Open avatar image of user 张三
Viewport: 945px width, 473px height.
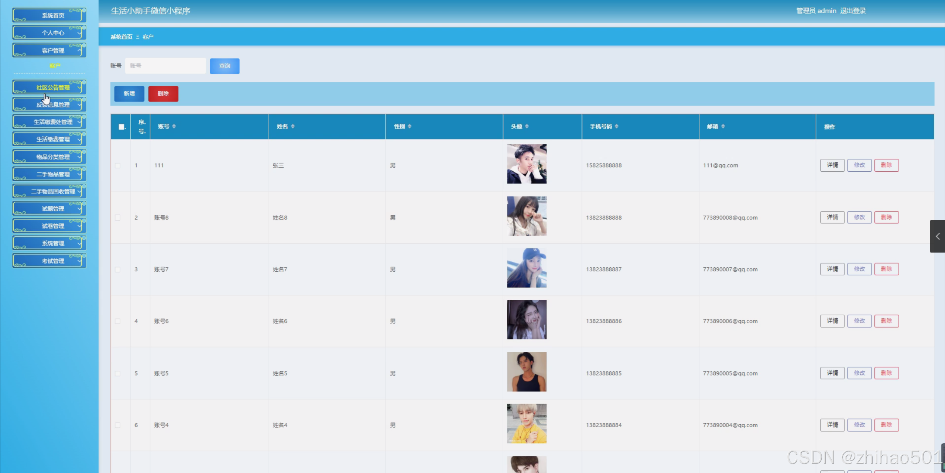click(527, 164)
